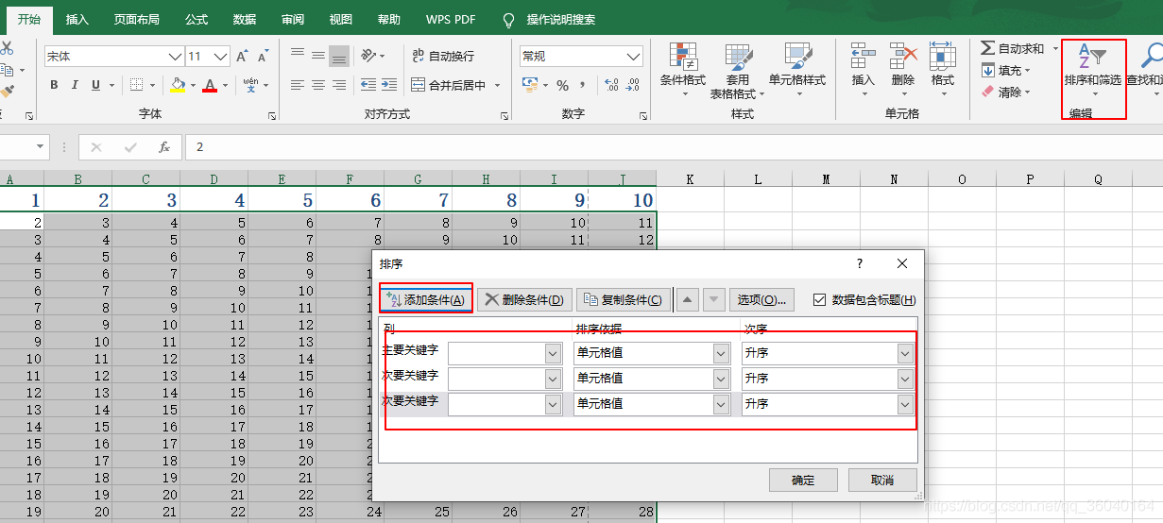Apply percent style
Image resolution: width=1163 pixels, height=523 pixels.
[x=562, y=85]
